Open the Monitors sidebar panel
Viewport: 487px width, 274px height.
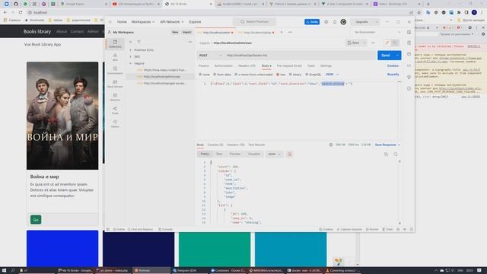[x=115, y=97]
